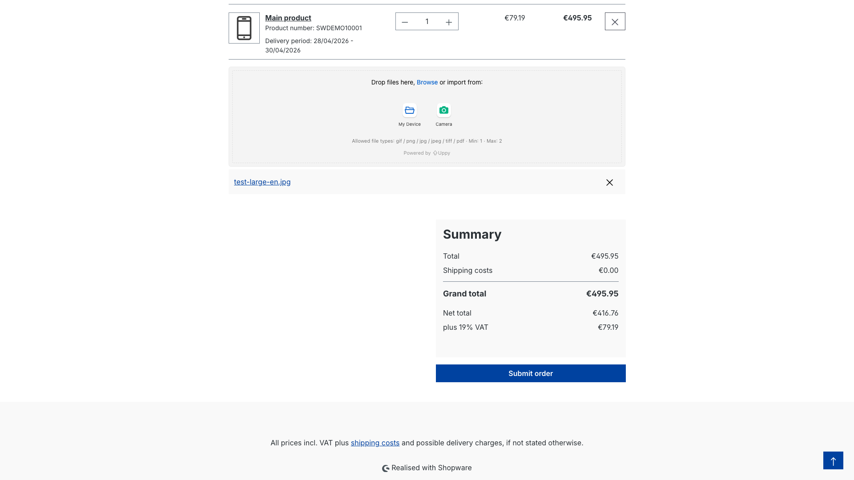854x480 pixels.
Task: Open the Main product title link
Action: tap(288, 18)
